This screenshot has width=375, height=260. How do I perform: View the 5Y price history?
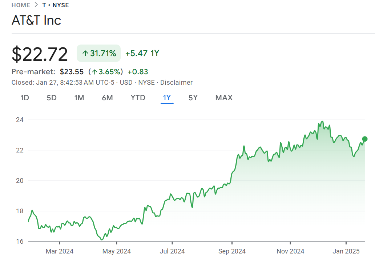coord(193,98)
